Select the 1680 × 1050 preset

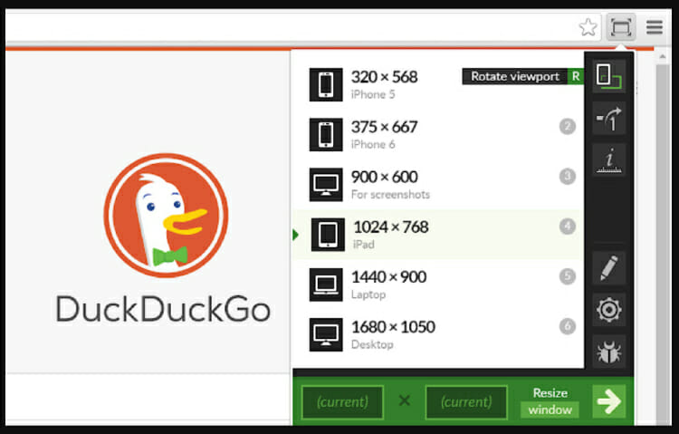pyautogui.click(x=438, y=334)
